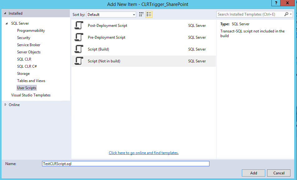Collapse the Installed section
Viewport: 297px width, 180px height.
(5, 13)
